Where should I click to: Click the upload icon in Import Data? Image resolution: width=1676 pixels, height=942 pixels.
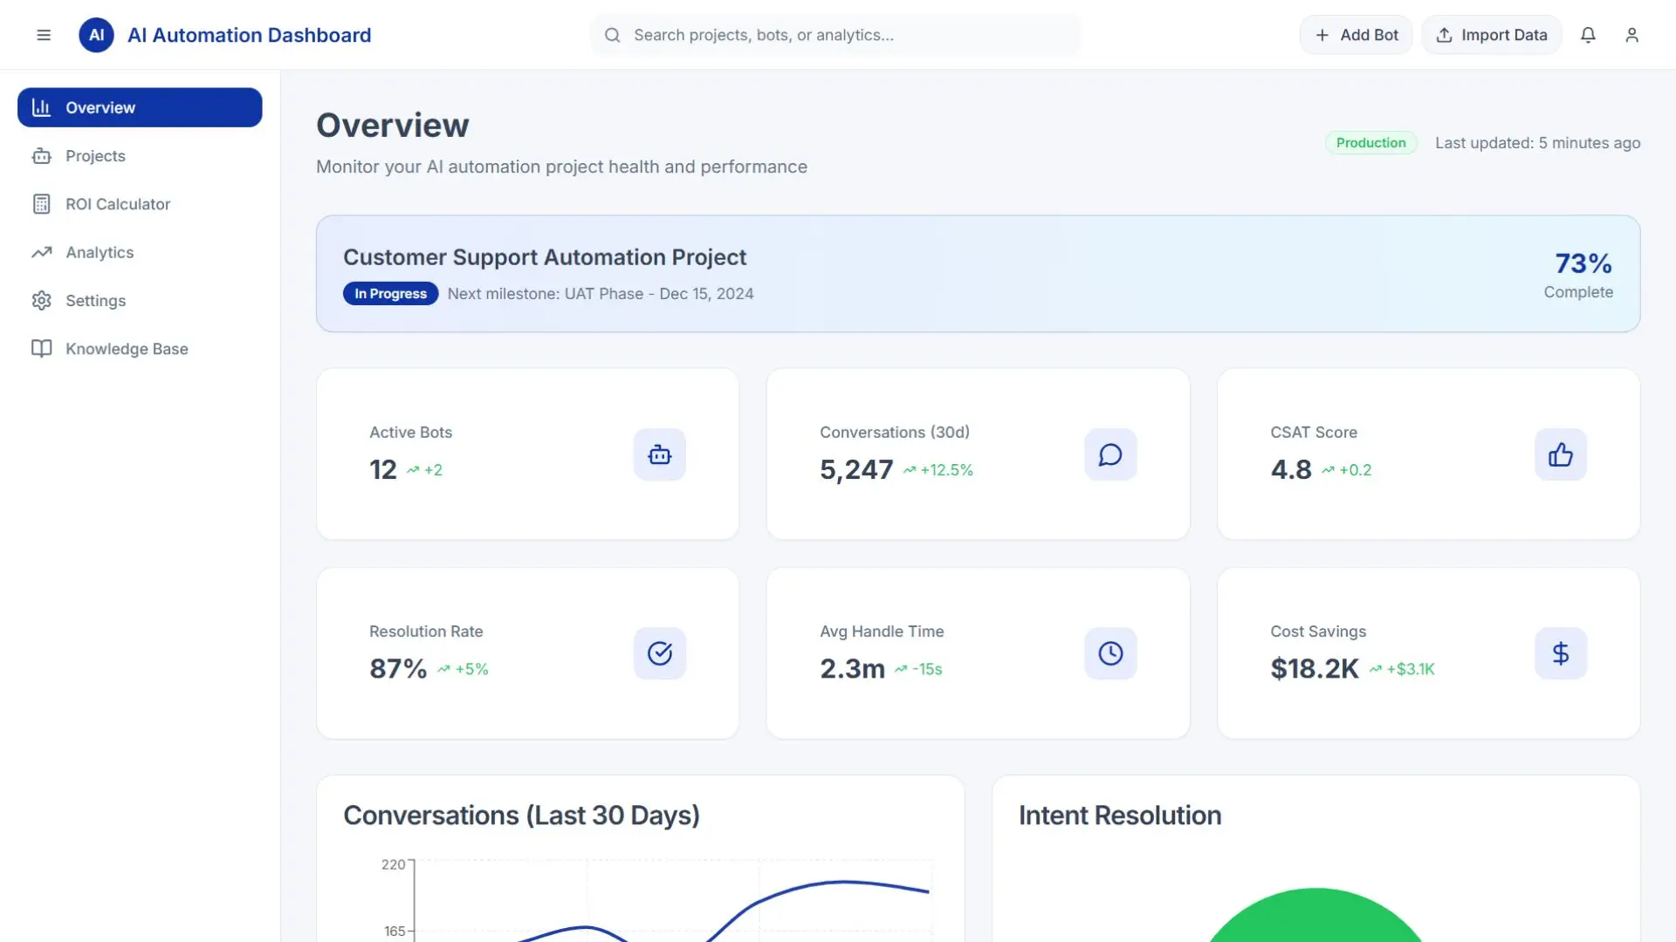(1445, 35)
